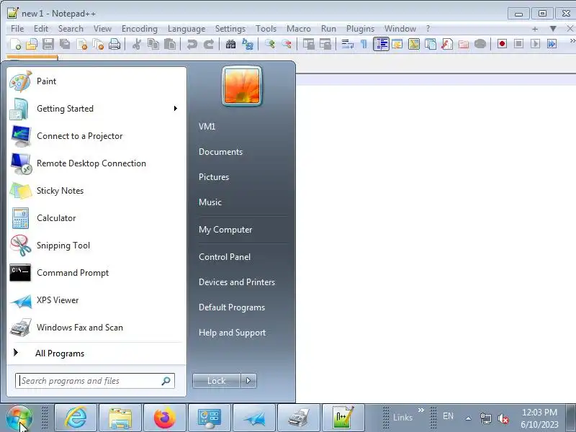
Task: Click Internet Explorer on the taskbar
Action: coord(76,418)
